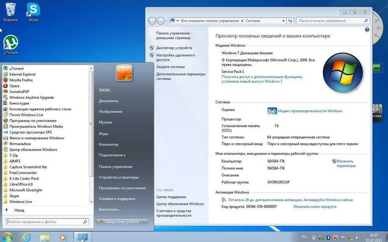The image size is (388, 242).
Task: Expand the navigation history dropdown arrow
Action: coord(168,21)
